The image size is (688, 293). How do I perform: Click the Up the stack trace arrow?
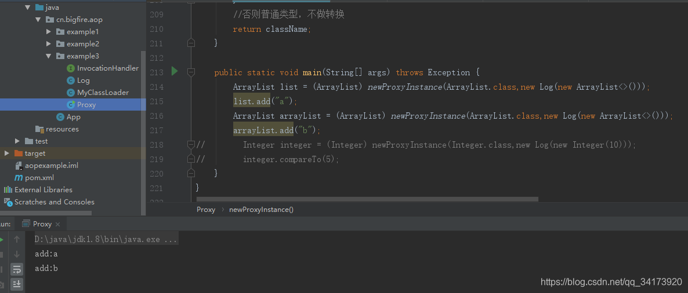coord(17,239)
